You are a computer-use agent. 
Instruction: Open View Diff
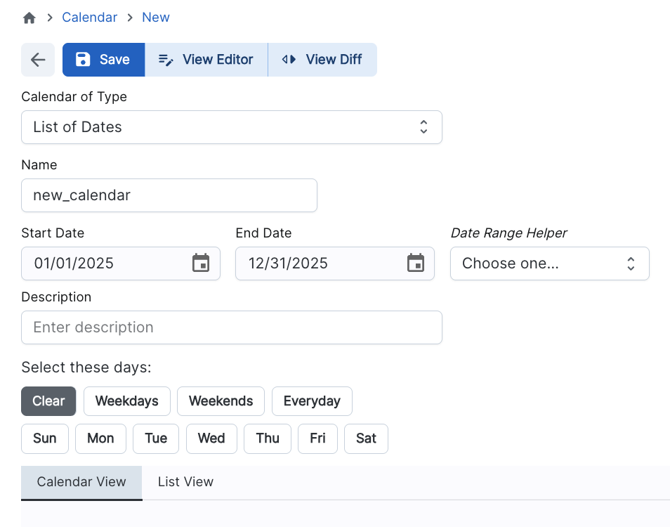coord(322,60)
